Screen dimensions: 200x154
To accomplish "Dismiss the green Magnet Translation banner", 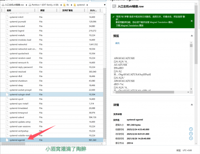I will point(192,21).
